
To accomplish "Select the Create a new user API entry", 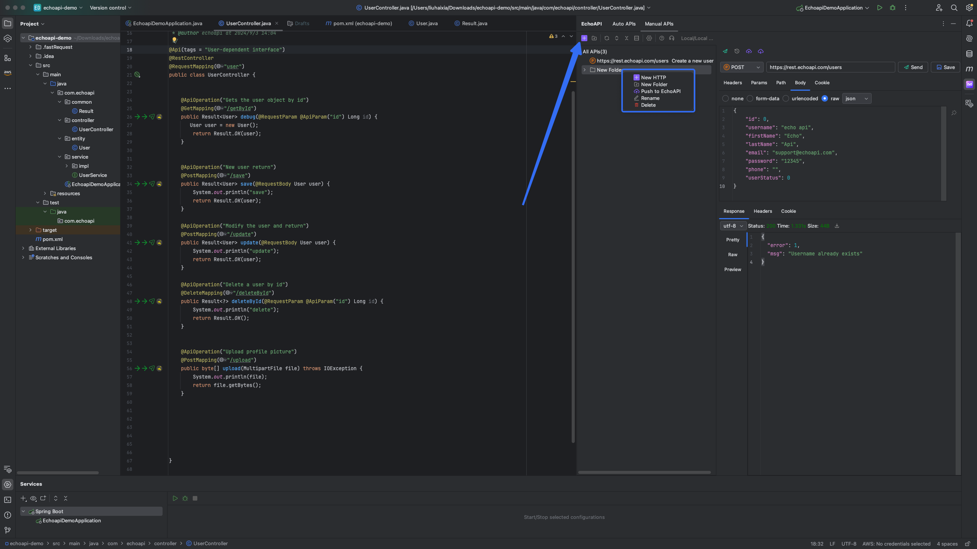I will (x=652, y=61).
